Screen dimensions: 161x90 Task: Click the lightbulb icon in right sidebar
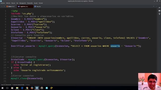click(x=159, y=14)
